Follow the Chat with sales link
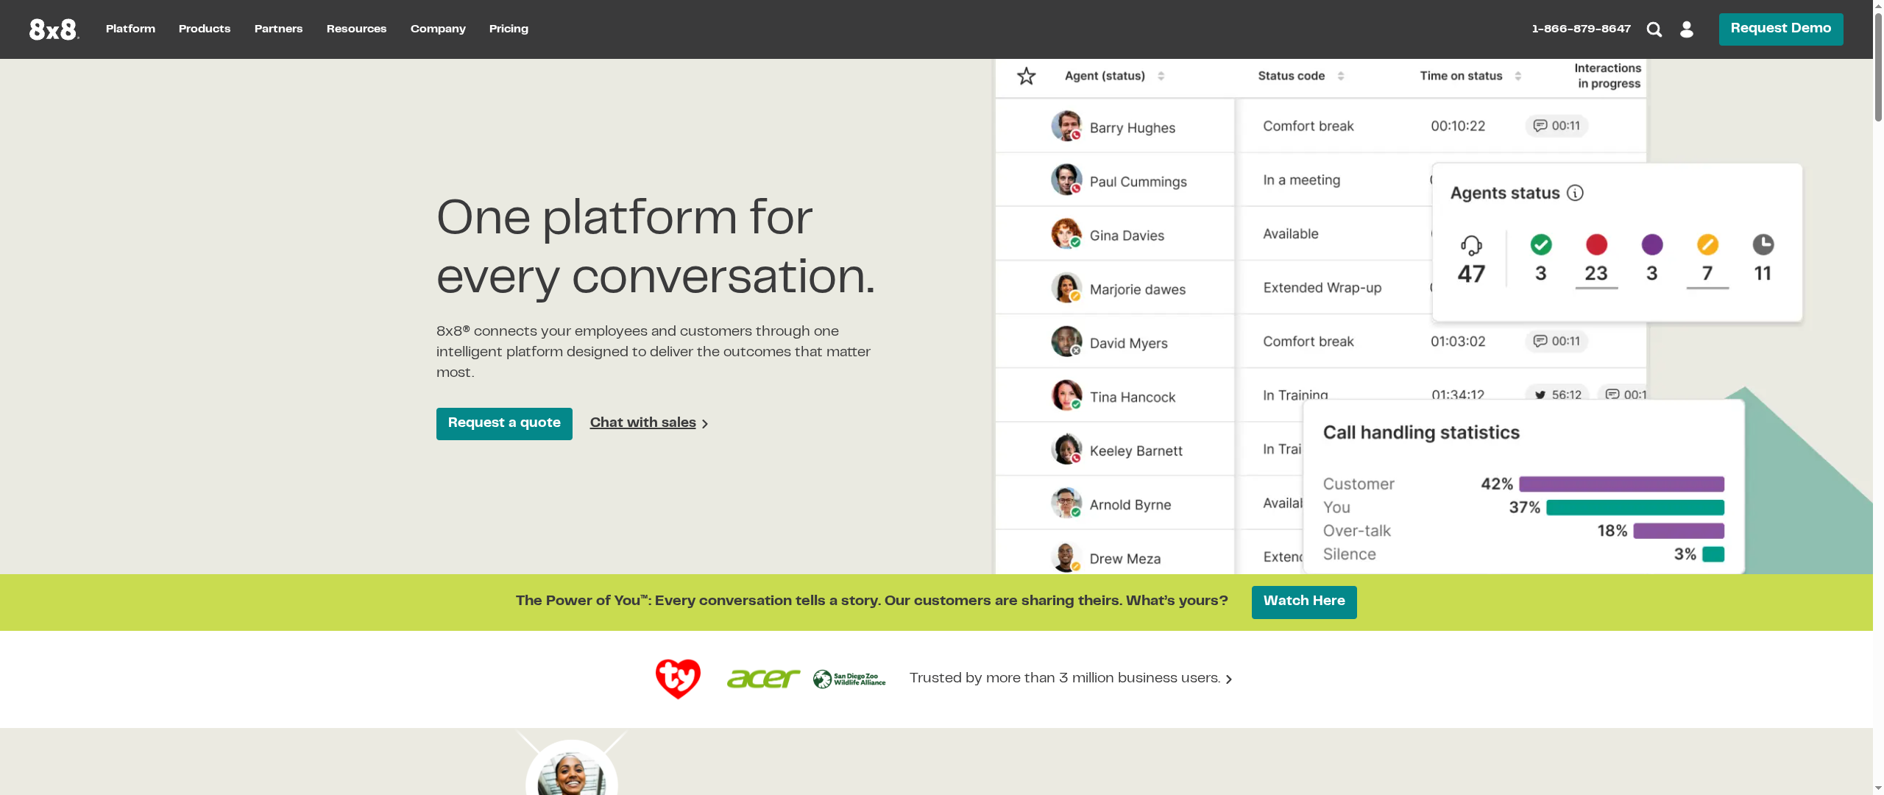This screenshot has width=1884, height=795. point(642,423)
